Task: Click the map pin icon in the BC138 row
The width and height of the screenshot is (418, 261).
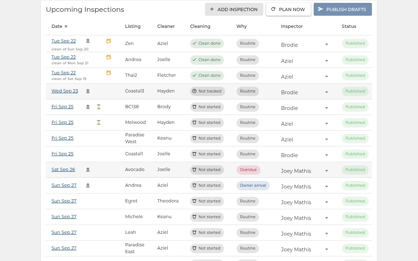Action: click(x=88, y=107)
